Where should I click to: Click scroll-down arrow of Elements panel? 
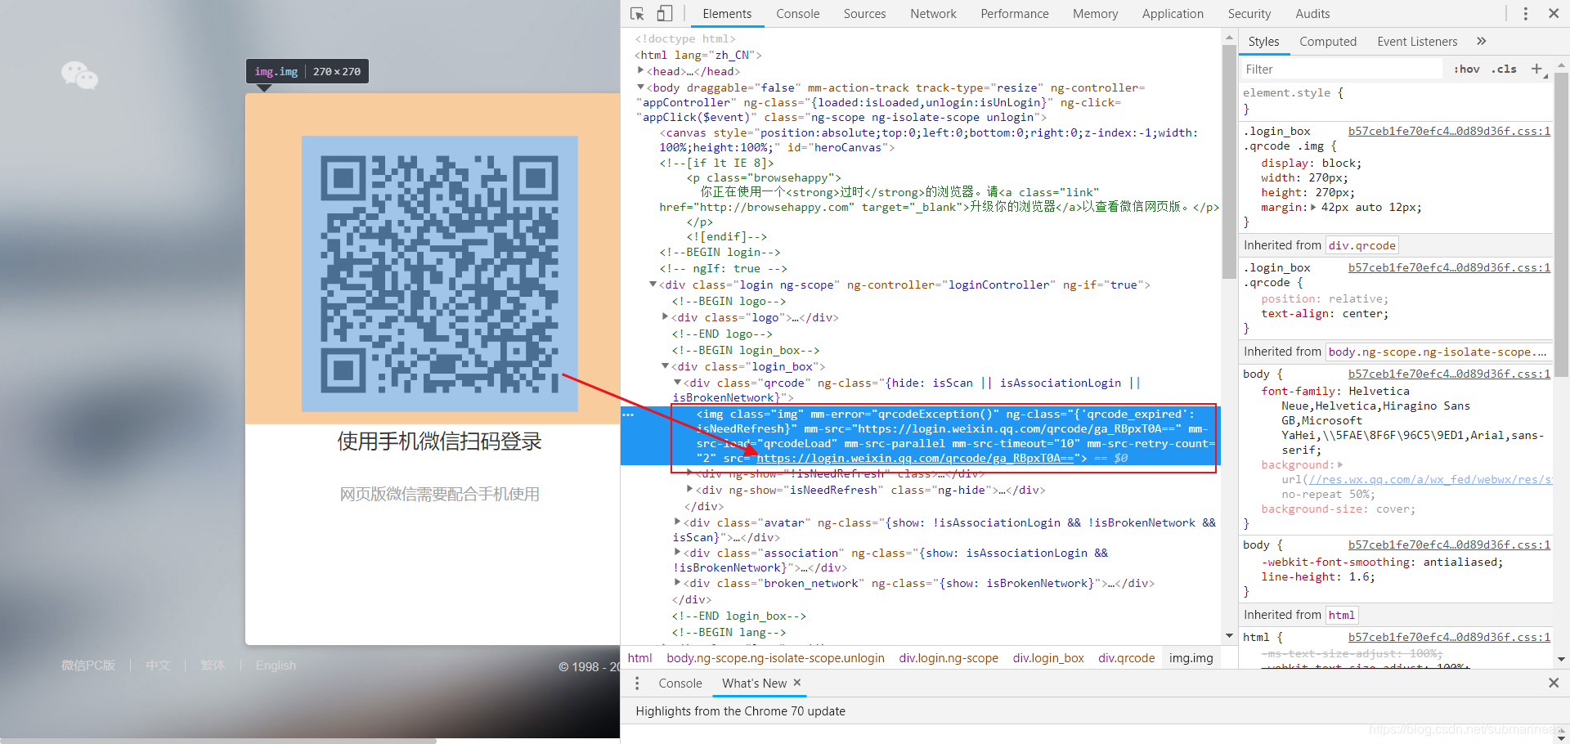point(1229,636)
